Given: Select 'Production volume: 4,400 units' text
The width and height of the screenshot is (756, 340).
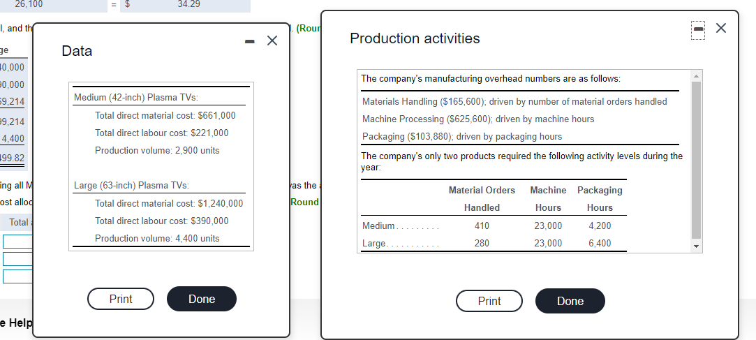Looking at the screenshot, I should click(x=157, y=238).
